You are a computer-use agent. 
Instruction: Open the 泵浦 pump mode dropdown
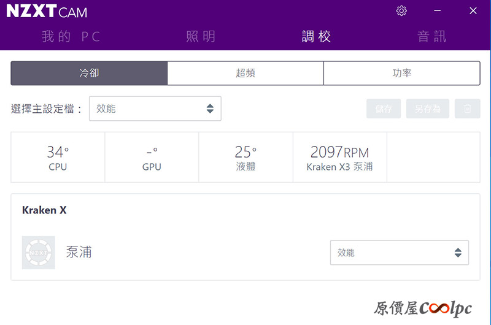pos(399,253)
